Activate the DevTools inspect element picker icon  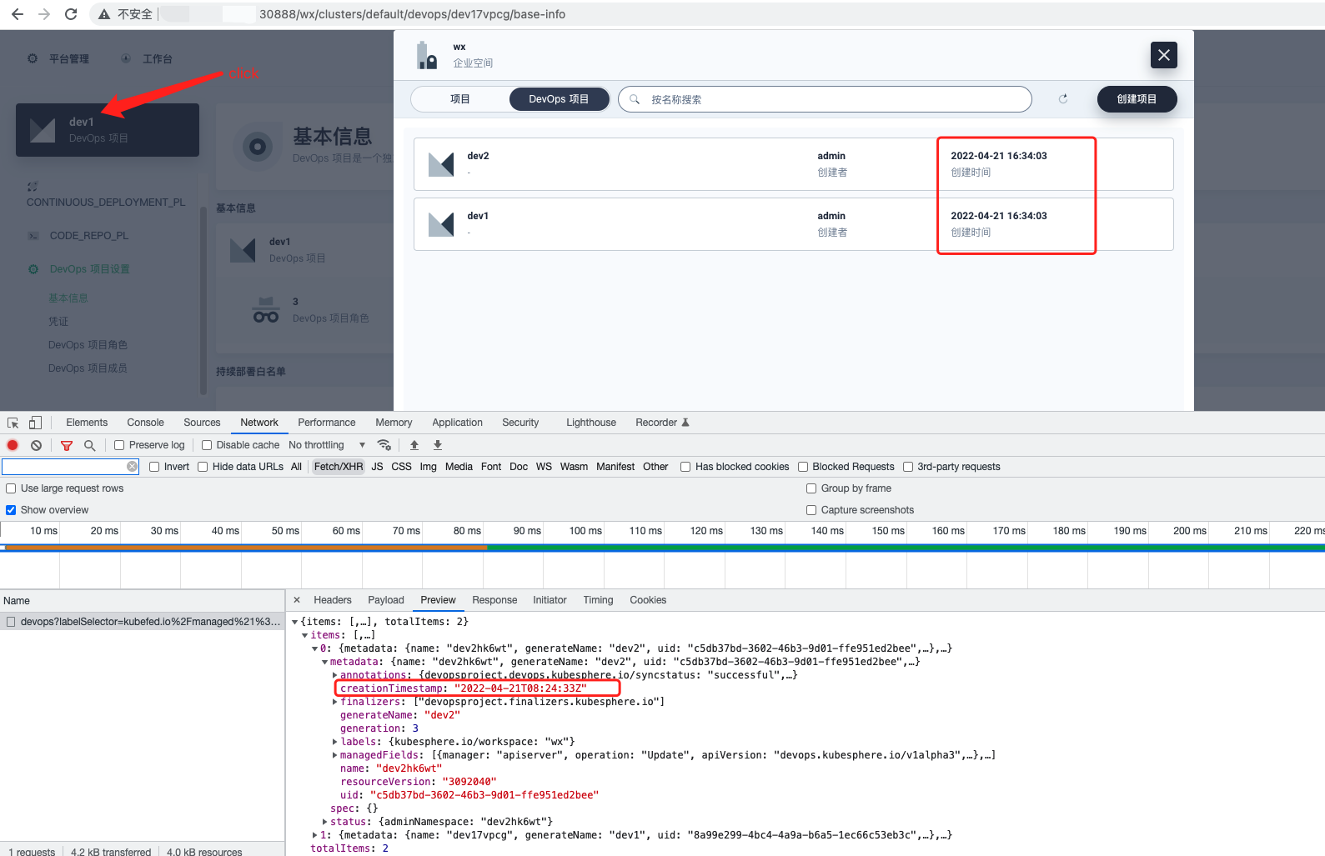(13, 423)
